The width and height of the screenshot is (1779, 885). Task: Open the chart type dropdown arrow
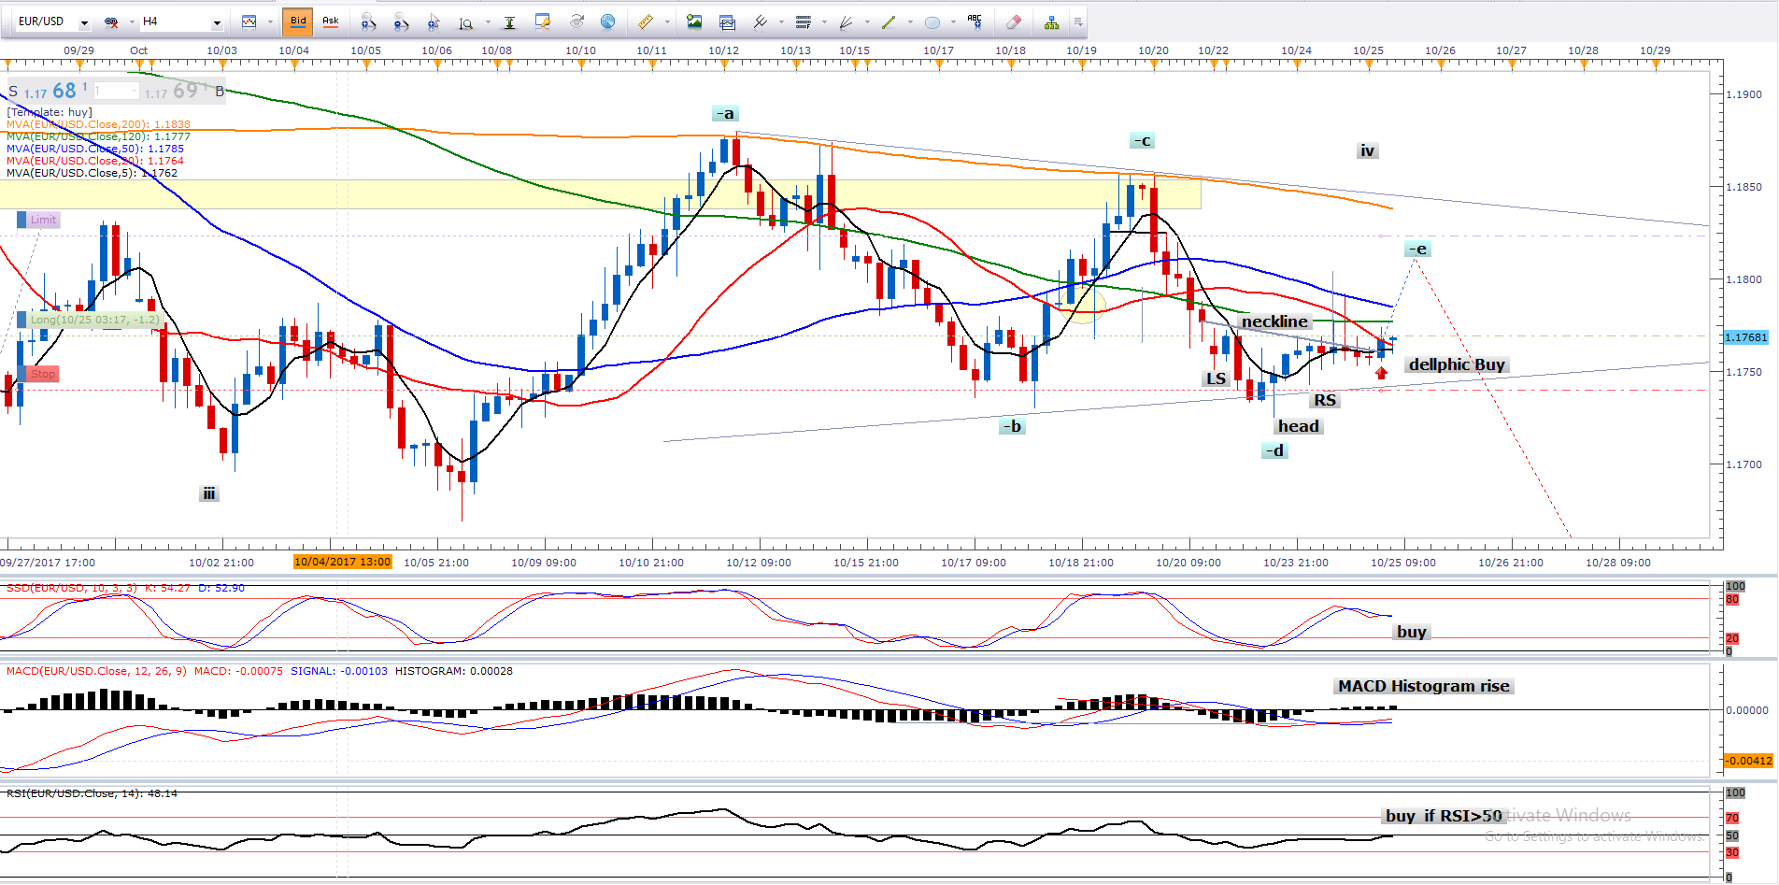(270, 22)
